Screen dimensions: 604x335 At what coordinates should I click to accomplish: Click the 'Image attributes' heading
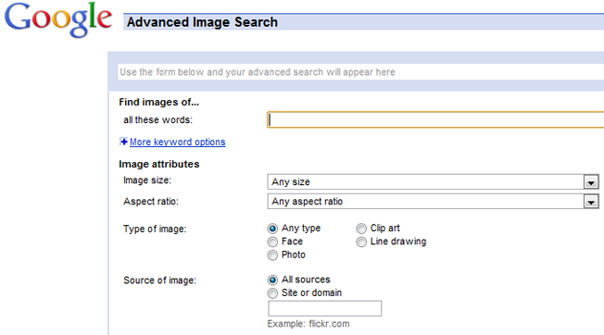(x=159, y=164)
